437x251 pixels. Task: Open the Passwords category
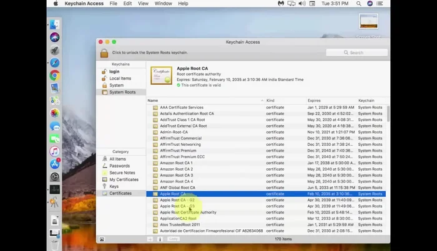(119, 166)
